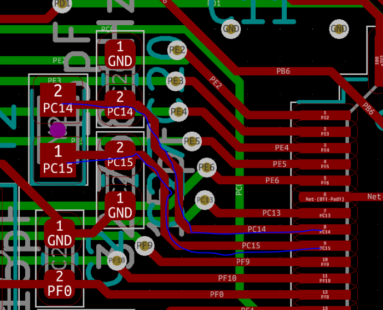Viewport: 383px width, 310px height.
Task: Select the vertical green PC0 track label
Action: [239, 189]
